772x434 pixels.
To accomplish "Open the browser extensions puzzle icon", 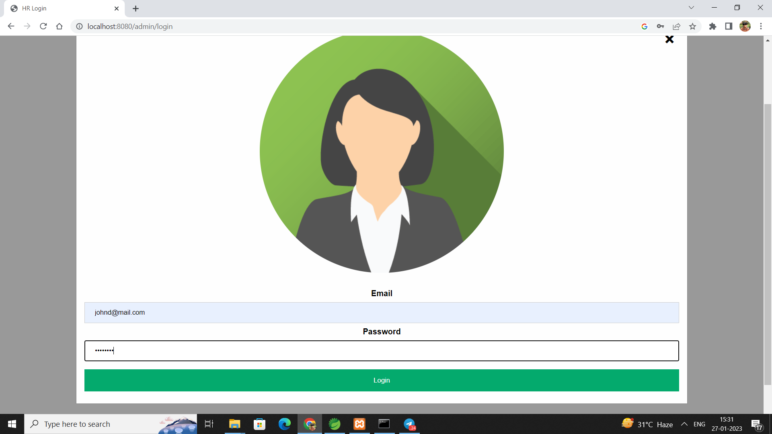I will click(x=712, y=26).
